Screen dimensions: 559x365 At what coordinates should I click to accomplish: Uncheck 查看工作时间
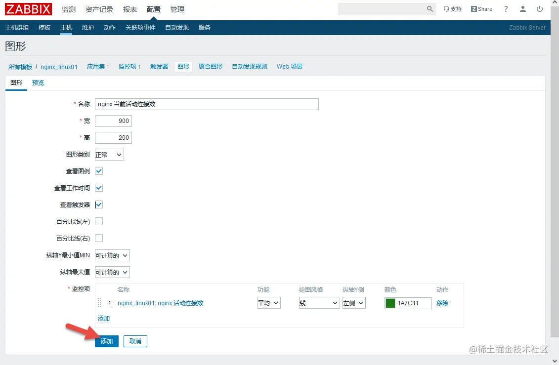[98, 188]
